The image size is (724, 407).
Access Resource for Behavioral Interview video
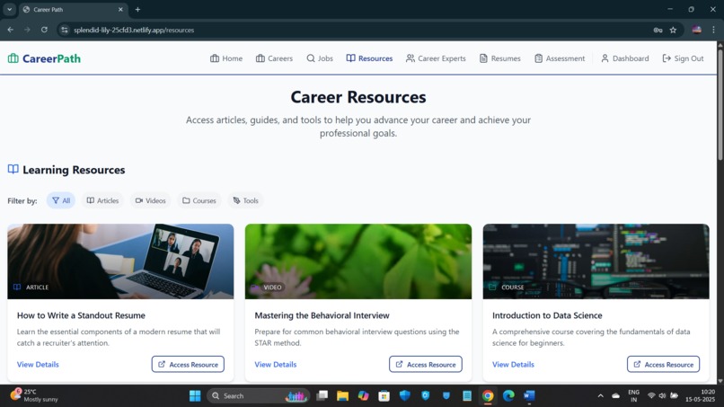(425, 364)
